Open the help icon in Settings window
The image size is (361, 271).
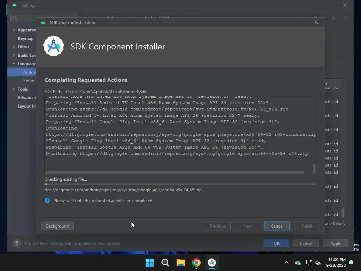coord(17,243)
